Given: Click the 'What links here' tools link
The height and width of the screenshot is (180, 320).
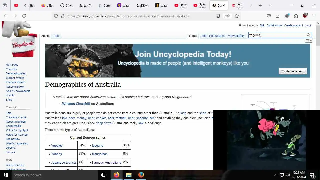Looking at the screenshot, I should [x=15, y=165].
